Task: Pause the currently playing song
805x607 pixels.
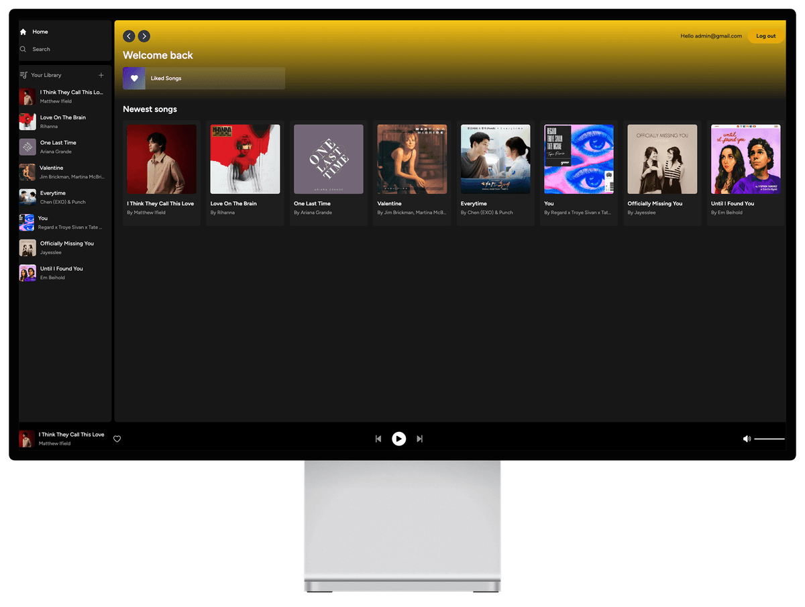Action: coord(398,439)
